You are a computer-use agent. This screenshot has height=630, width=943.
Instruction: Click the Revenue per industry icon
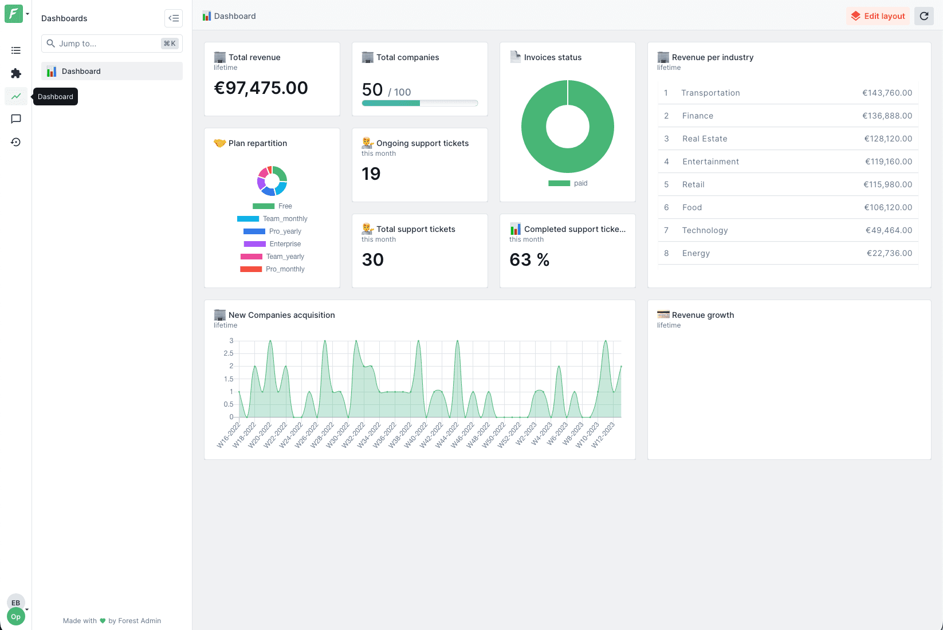coord(663,57)
